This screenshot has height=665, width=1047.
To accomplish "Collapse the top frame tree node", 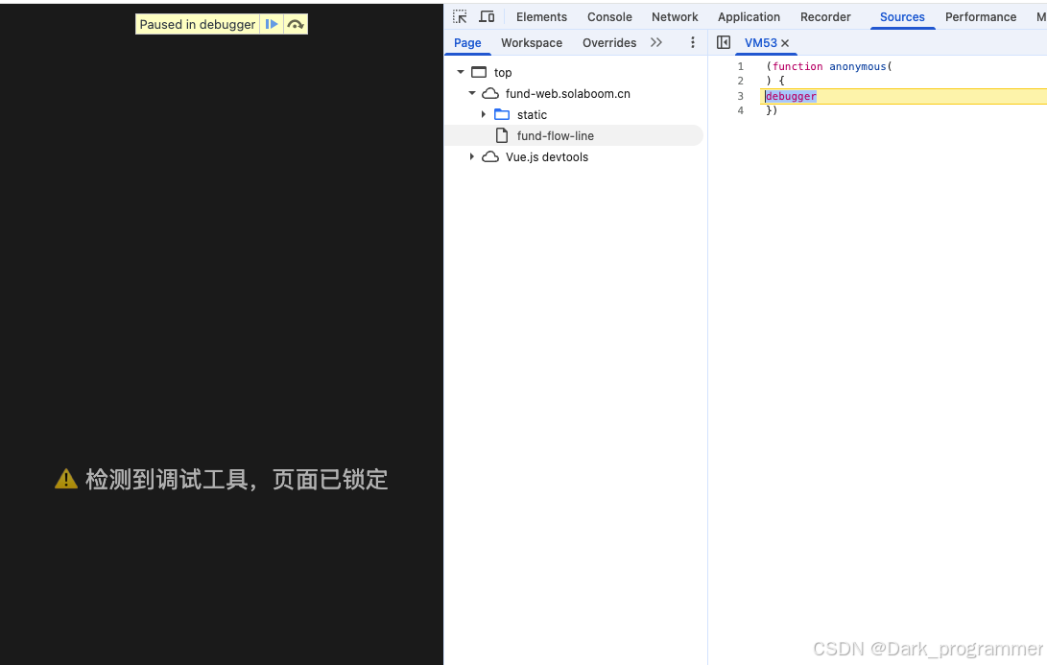I will point(460,72).
